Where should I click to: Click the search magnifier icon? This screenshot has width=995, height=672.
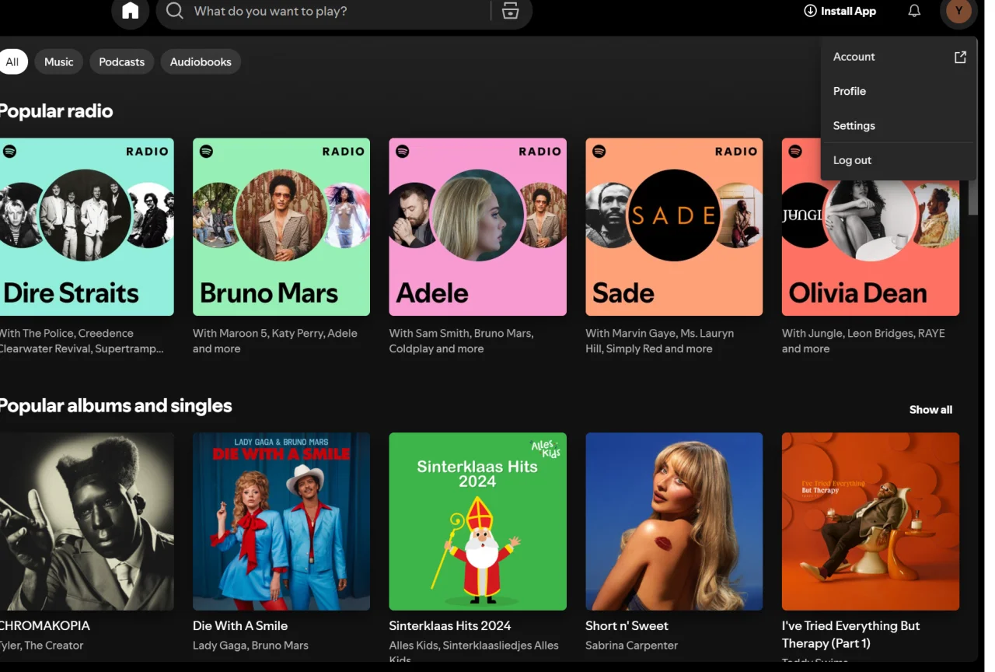175,11
